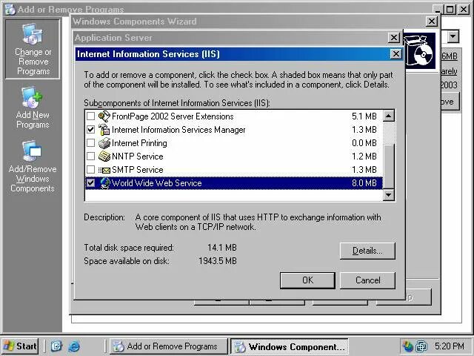This screenshot has width=474, height=356.
Task: Click the World Wide Web Service globe icon
Action: (105, 183)
